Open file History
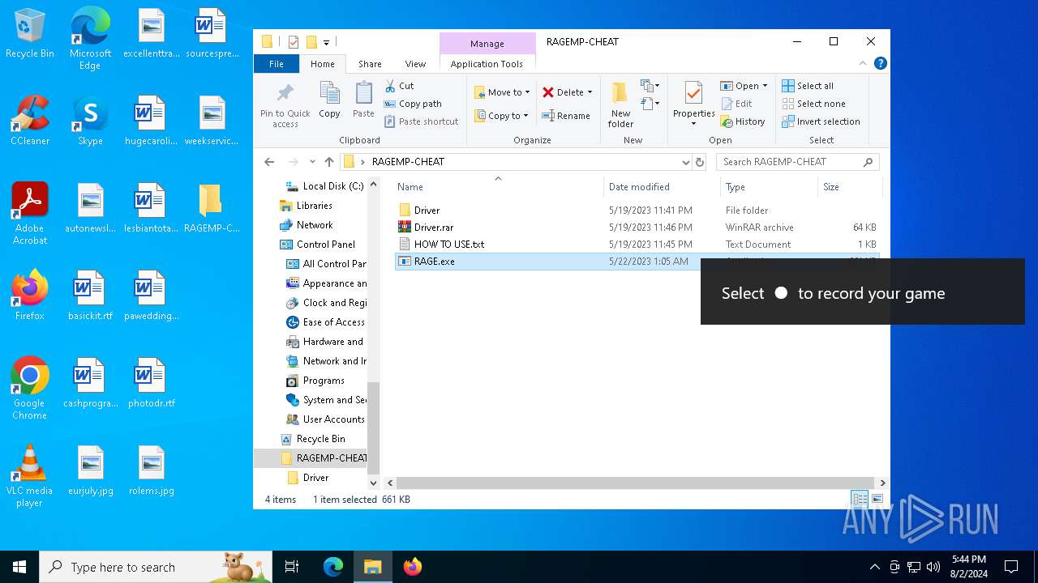The height and width of the screenshot is (583, 1038). coord(743,121)
